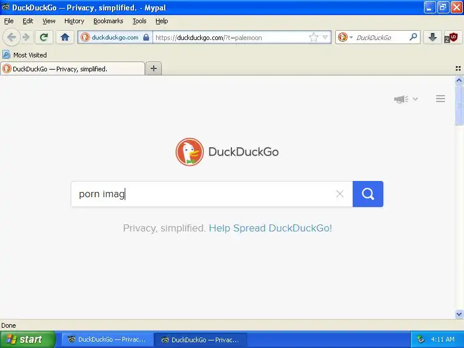
Task: Reload the current page
Action: click(x=44, y=37)
